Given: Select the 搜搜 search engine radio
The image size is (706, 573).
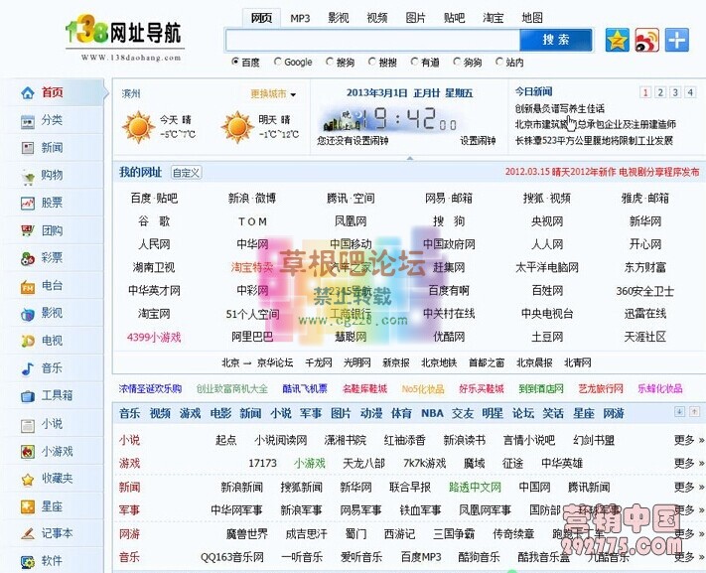Looking at the screenshot, I should (x=372, y=62).
